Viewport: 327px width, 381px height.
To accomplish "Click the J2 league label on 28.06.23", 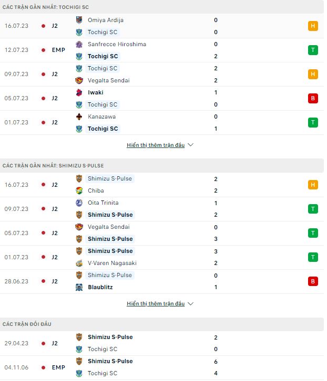I will (x=55, y=281).
